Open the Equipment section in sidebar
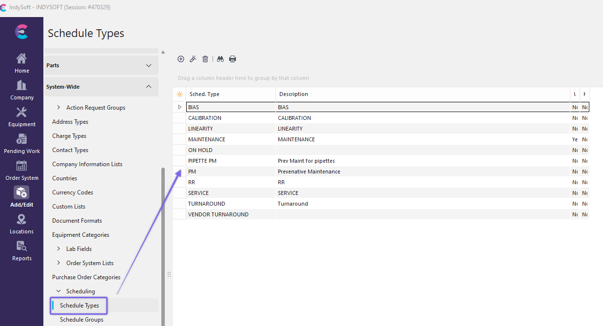 (21, 116)
